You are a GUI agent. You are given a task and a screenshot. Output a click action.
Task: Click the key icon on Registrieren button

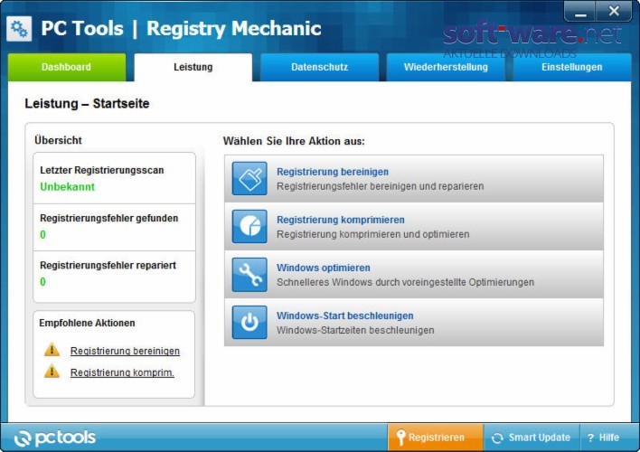click(400, 438)
